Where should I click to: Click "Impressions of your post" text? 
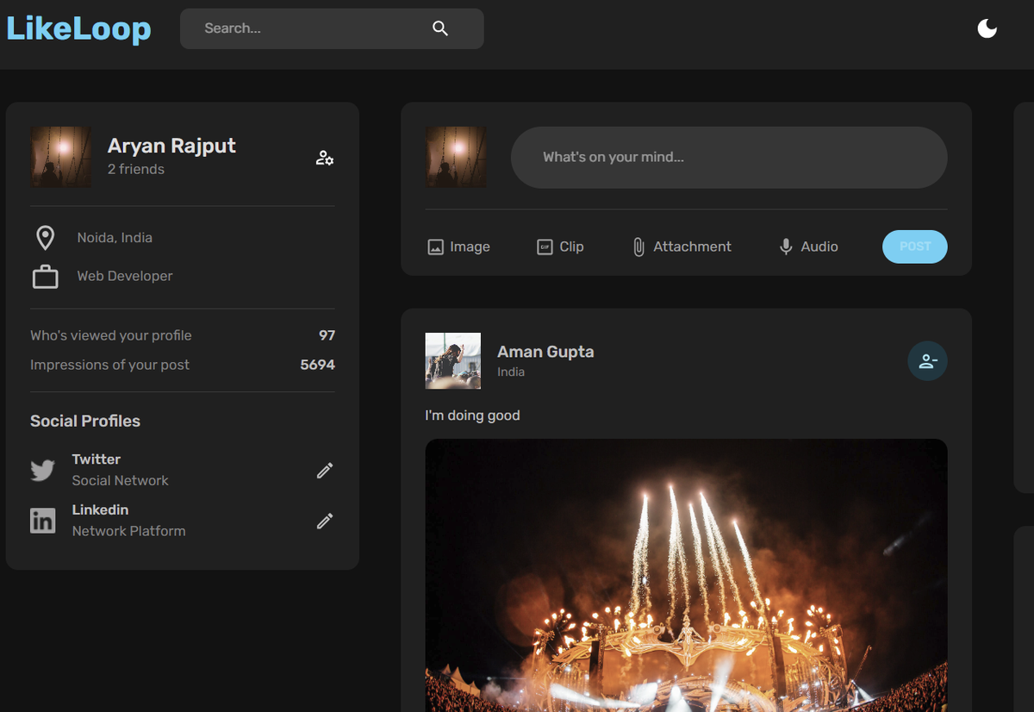[109, 365]
